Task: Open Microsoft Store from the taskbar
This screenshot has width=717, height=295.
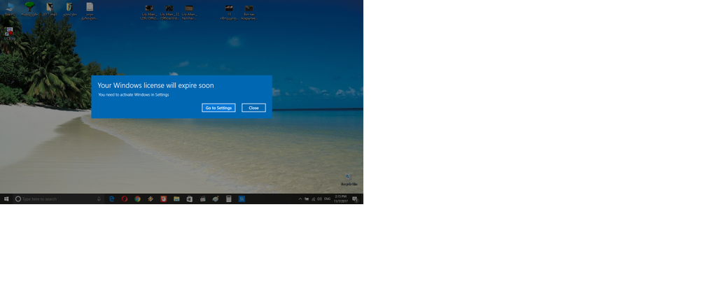Action: click(x=189, y=199)
